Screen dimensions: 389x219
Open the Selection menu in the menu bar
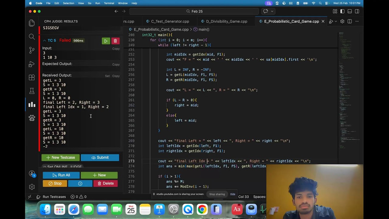point(68,3)
